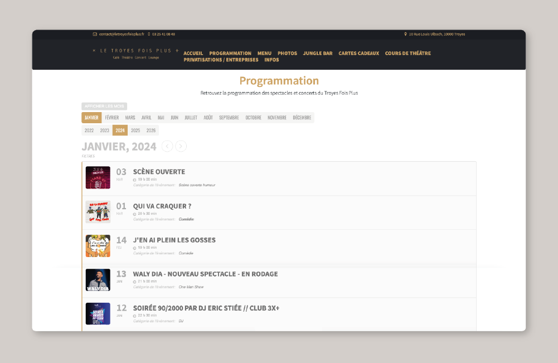Click the phone icon beside 03 25 41 08 48
This screenshot has width=558, height=363.
tap(149, 34)
